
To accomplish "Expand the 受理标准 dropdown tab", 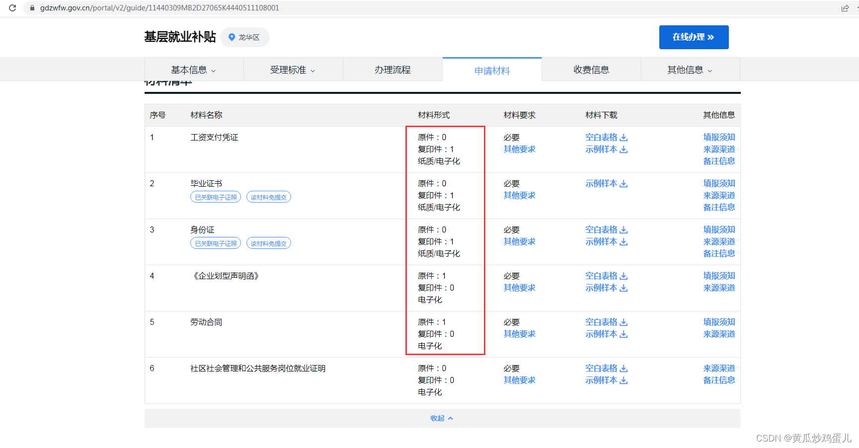I will 293,70.
